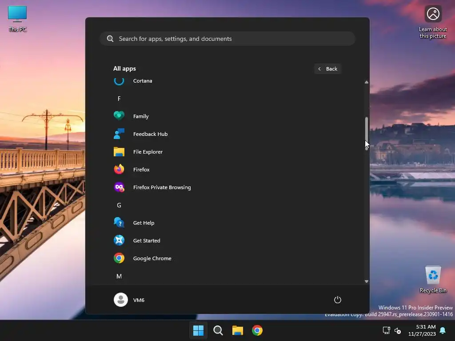Open File Explorer from the taskbar

click(x=238, y=330)
